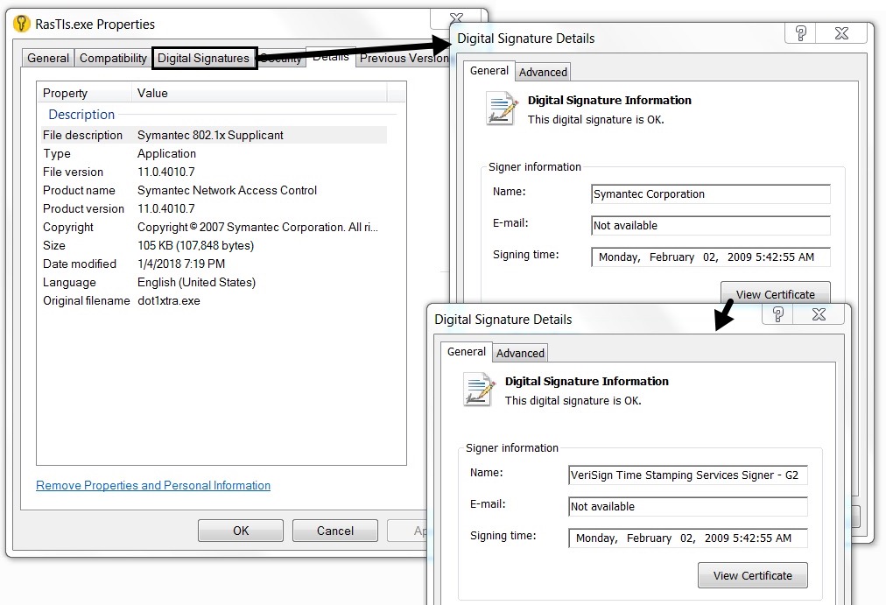Click Signing time field in Symantec signature window
This screenshot has height=605, width=886.
tap(711, 257)
